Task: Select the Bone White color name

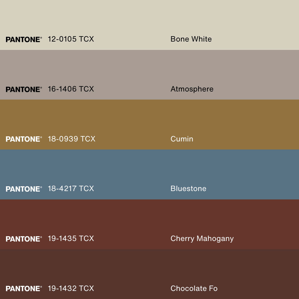Action: click(x=191, y=39)
